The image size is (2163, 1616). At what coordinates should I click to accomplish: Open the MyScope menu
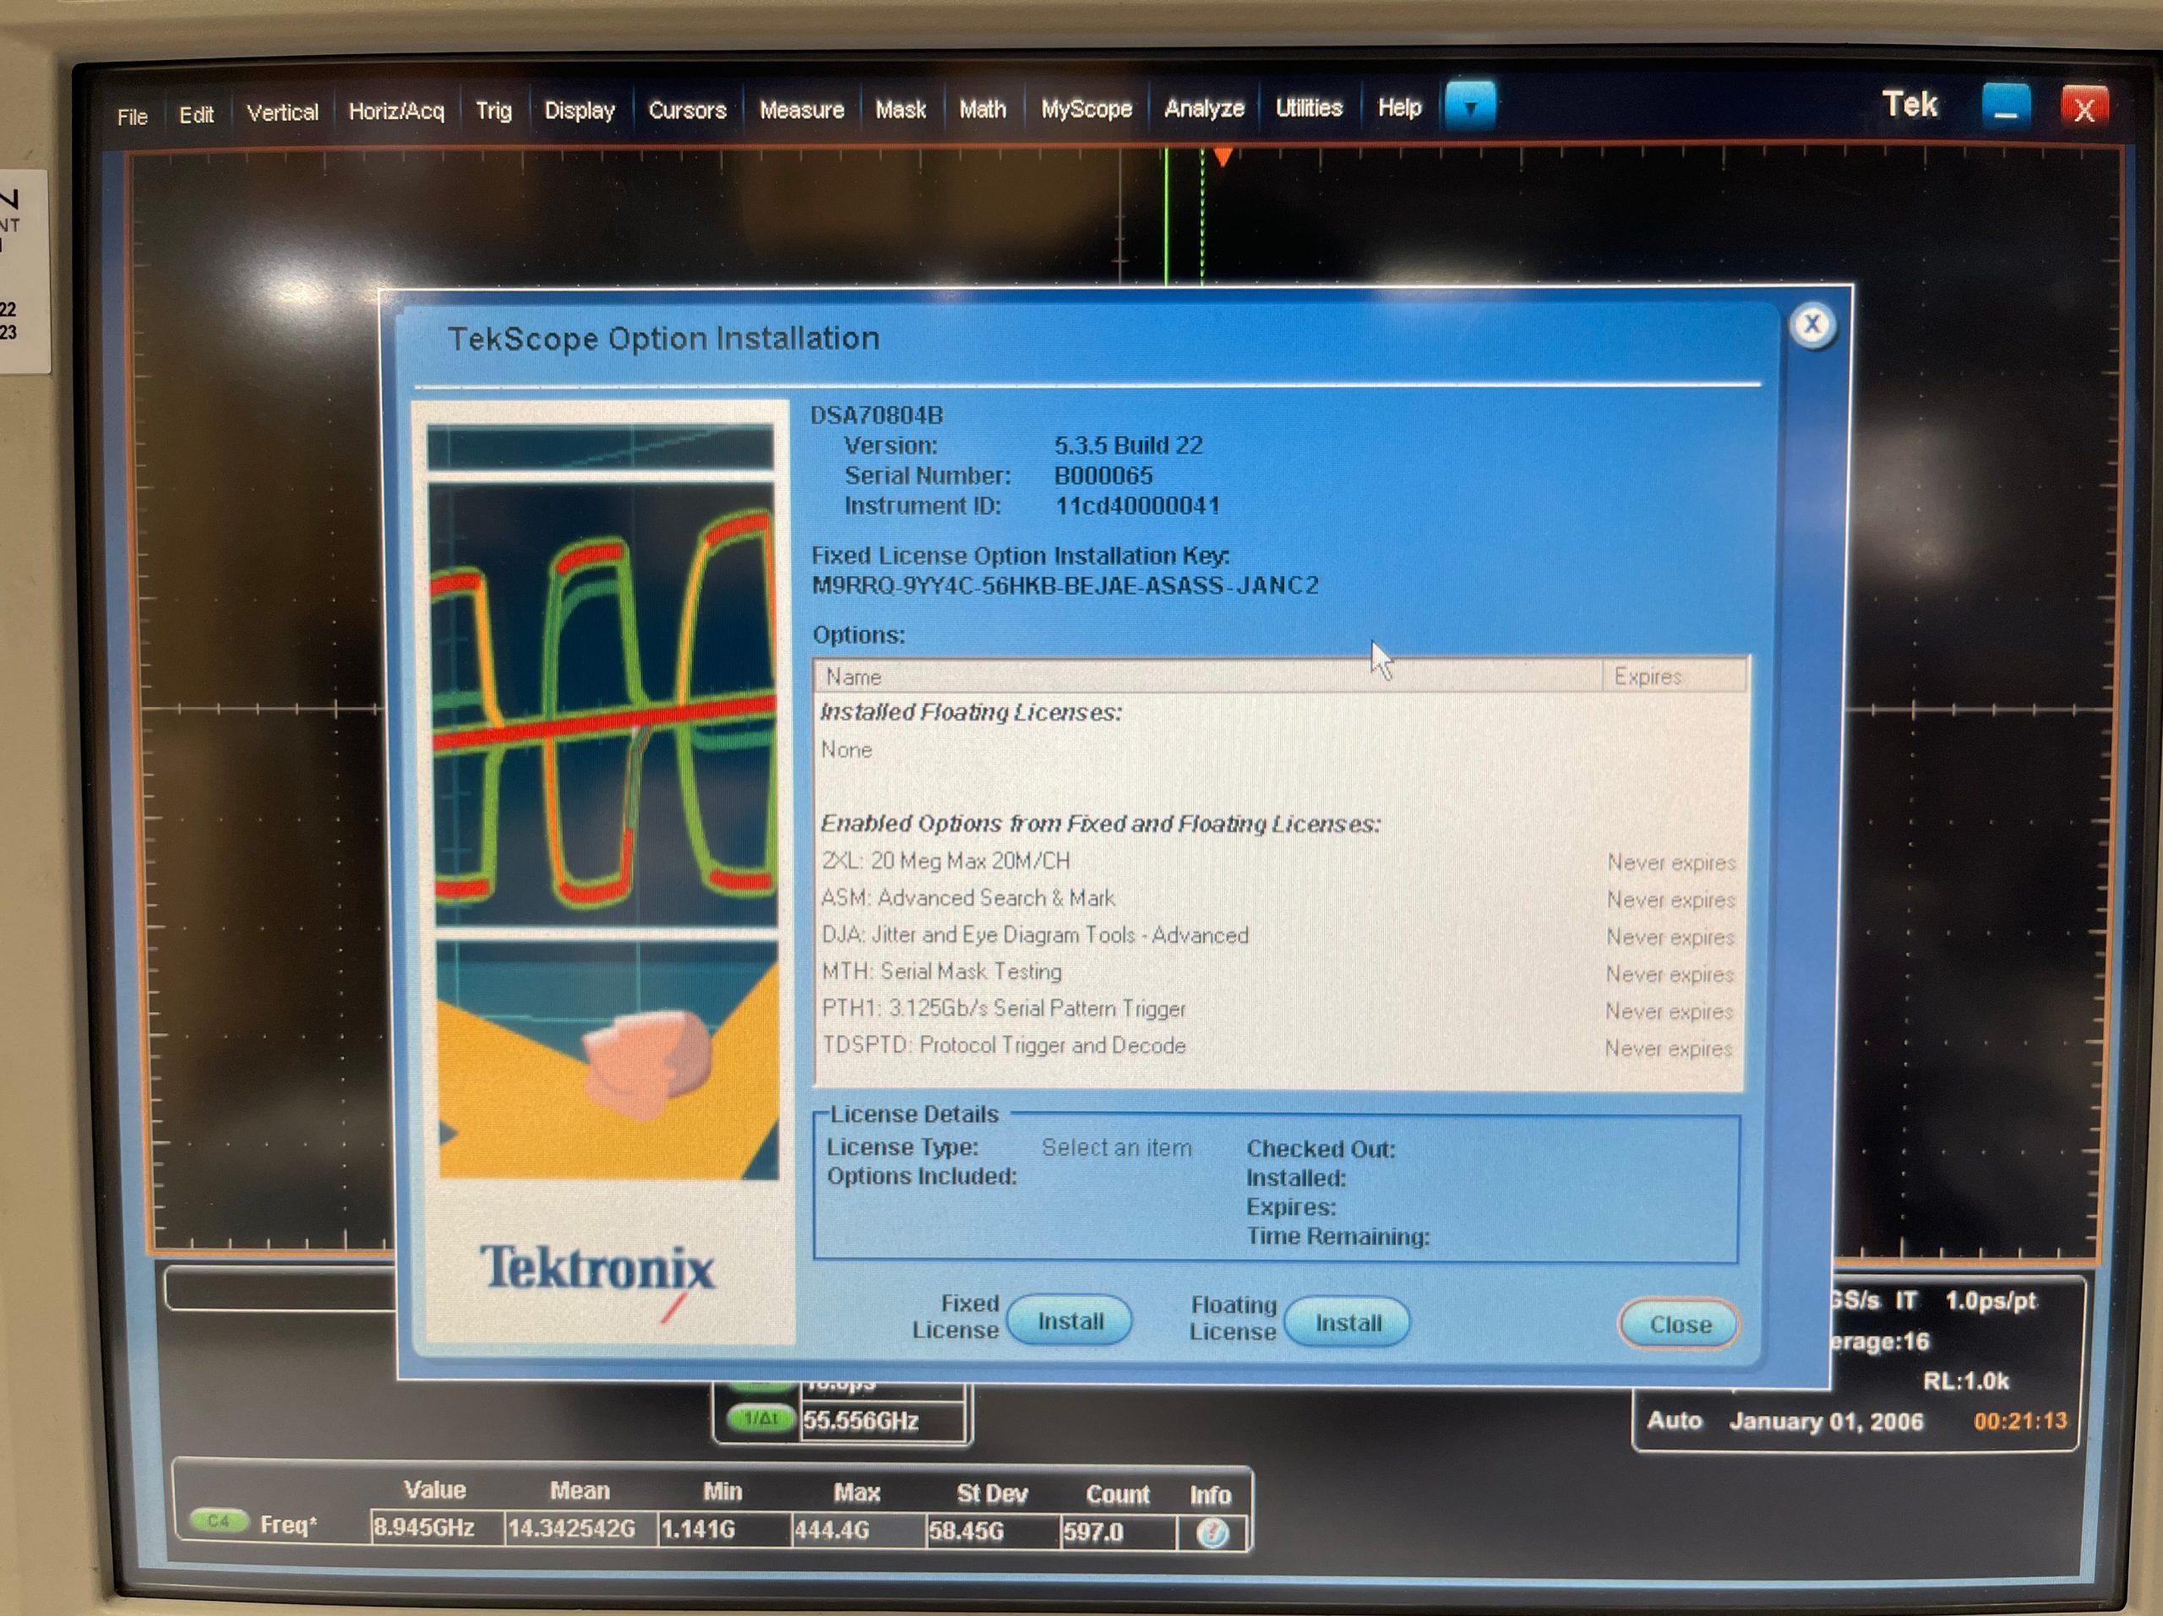click(x=1086, y=108)
